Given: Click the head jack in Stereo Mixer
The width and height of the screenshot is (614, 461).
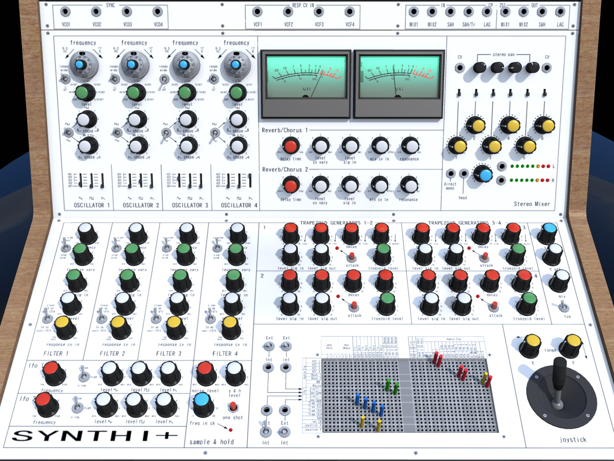Looking at the screenshot, I should [x=463, y=174].
